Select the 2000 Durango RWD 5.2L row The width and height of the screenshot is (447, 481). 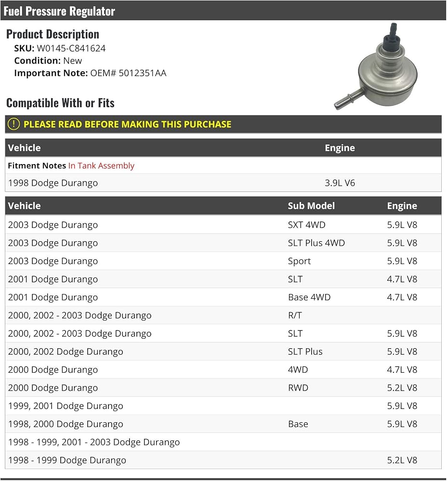point(223,388)
